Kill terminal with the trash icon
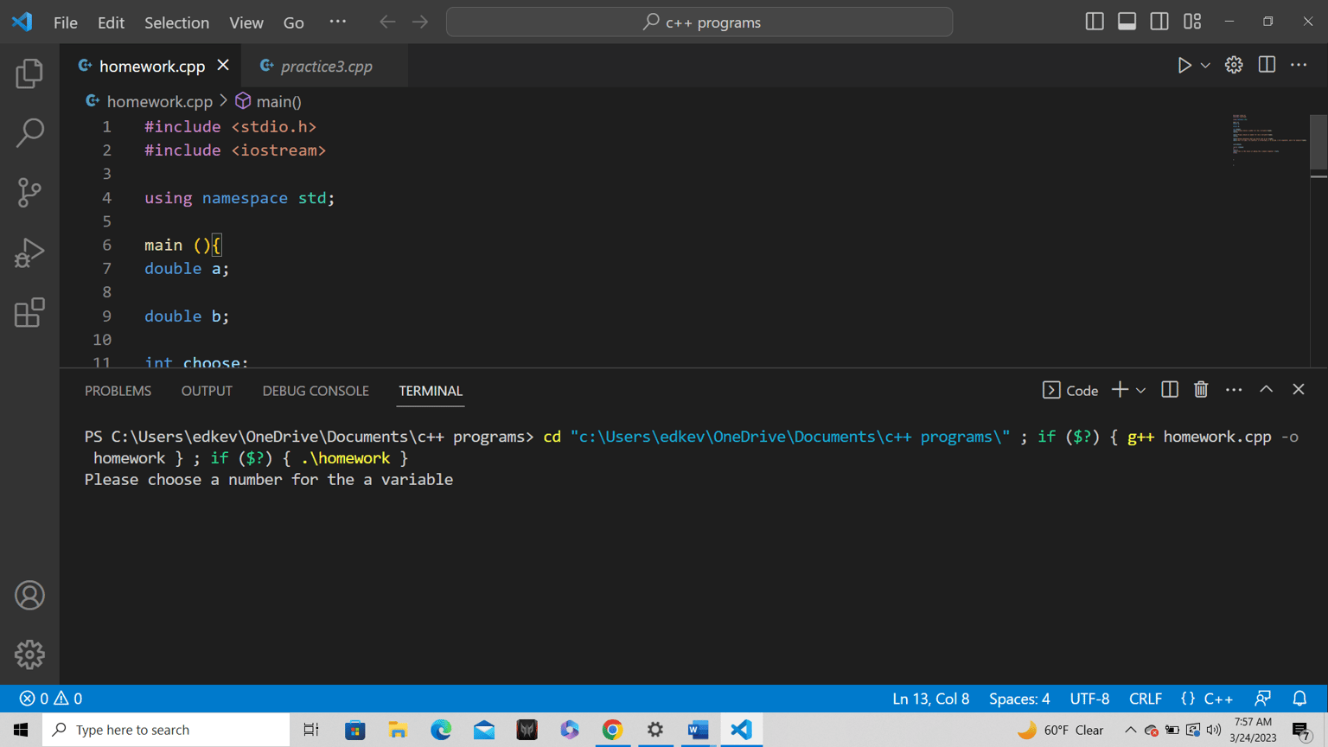The width and height of the screenshot is (1328, 747). (x=1201, y=390)
